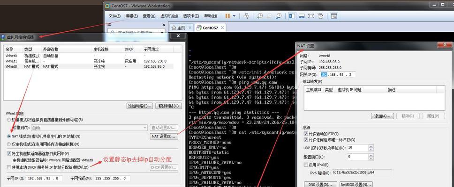Viewport: 454px width, 187px height.
Task: Increase UDP 超时 with up spinner arrow
Action: (x=371, y=146)
